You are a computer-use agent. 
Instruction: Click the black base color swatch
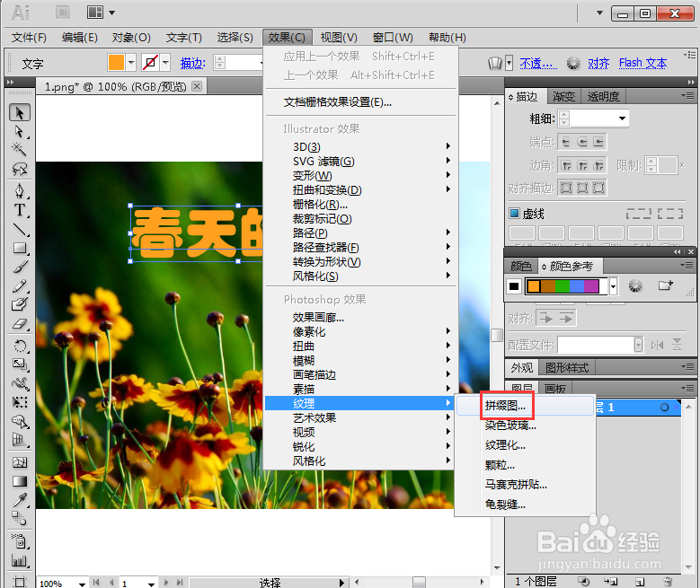pyautogui.click(x=514, y=286)
